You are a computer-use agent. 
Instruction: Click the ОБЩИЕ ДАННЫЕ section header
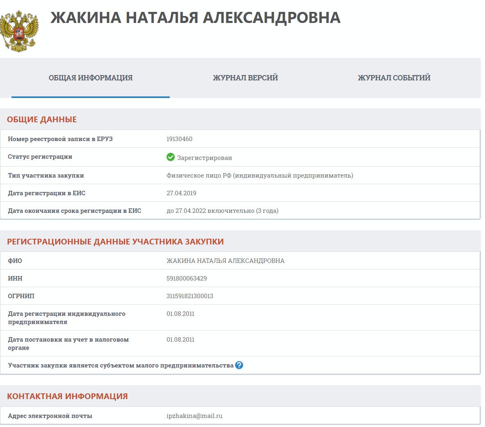42,119
